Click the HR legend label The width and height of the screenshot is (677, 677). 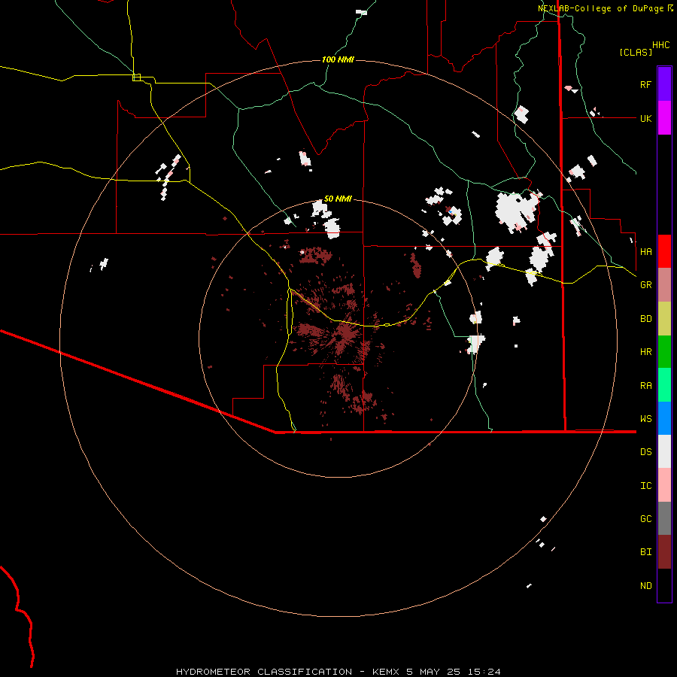645,352
